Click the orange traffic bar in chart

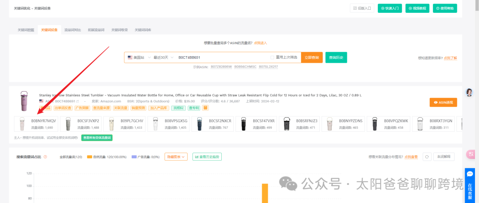(x=265, y=193)
